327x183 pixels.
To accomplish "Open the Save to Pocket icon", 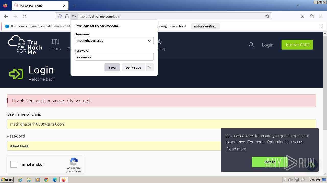I will click(302, 16).
